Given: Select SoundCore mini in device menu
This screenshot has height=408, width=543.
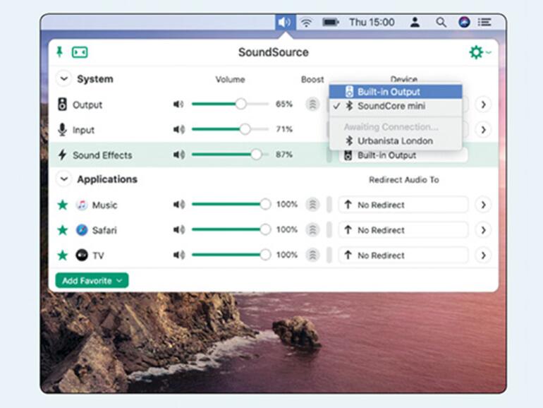Looking at the screenshot, I should (396, 106).
